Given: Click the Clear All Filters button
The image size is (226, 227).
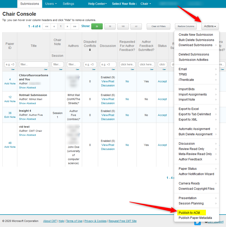Looking at the screenshot, I should 158,26.
